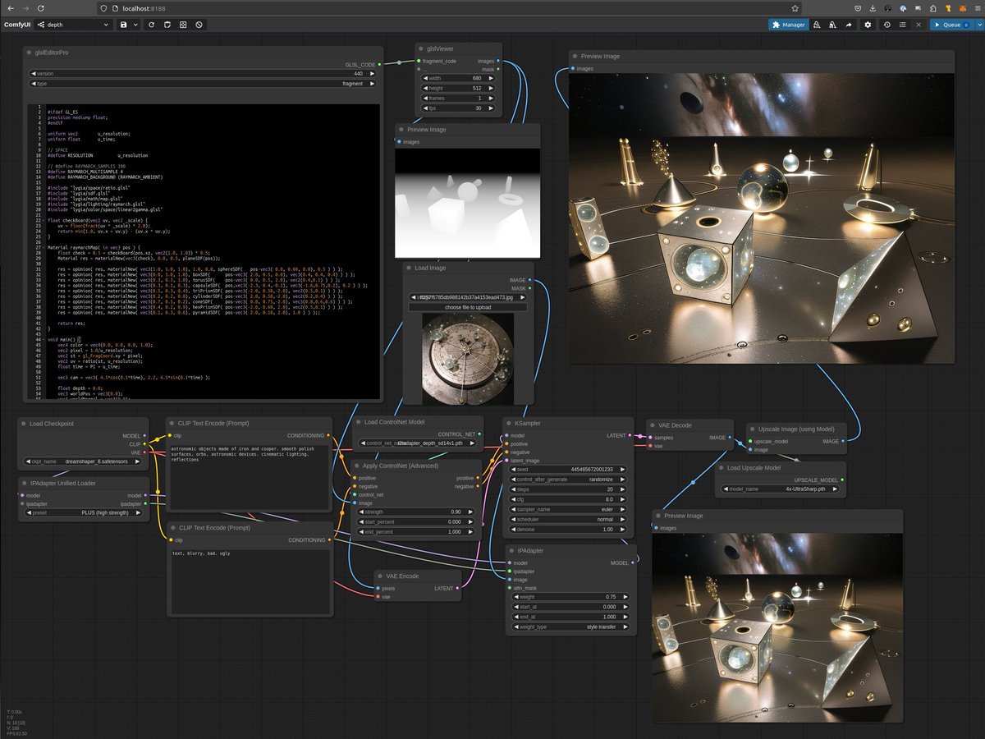Image resolution: width=985 pixels, height=739 pixels.
Task: Collapse the KSampler node via title dot
Action: pos(508,423)
